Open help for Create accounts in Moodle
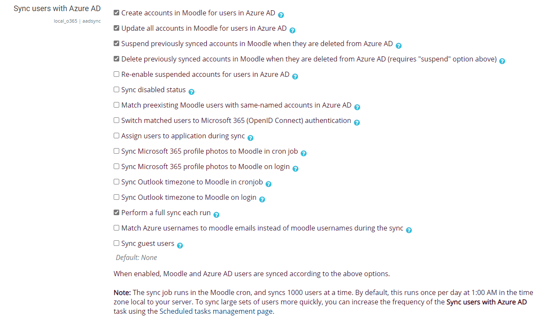This screenshot has width=547, height=327. click(281, 15)
